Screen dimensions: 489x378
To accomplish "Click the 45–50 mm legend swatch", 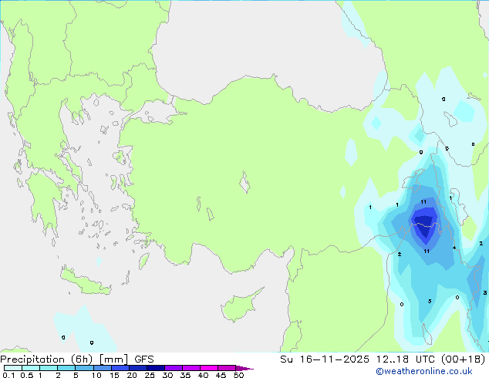I will click(x=227, y=368).
